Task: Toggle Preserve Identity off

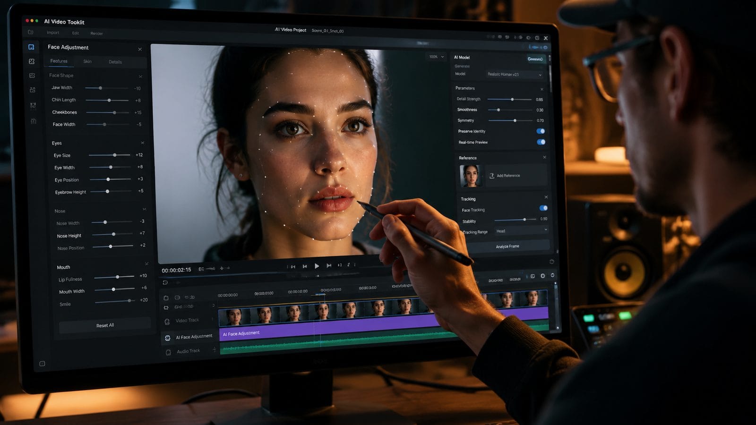Action: coord(541,131)
